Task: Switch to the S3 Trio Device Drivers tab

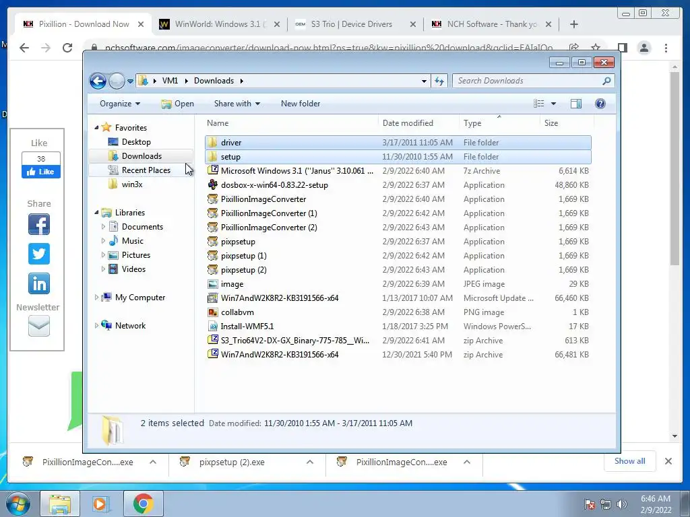Action: [x=356, y=24]
